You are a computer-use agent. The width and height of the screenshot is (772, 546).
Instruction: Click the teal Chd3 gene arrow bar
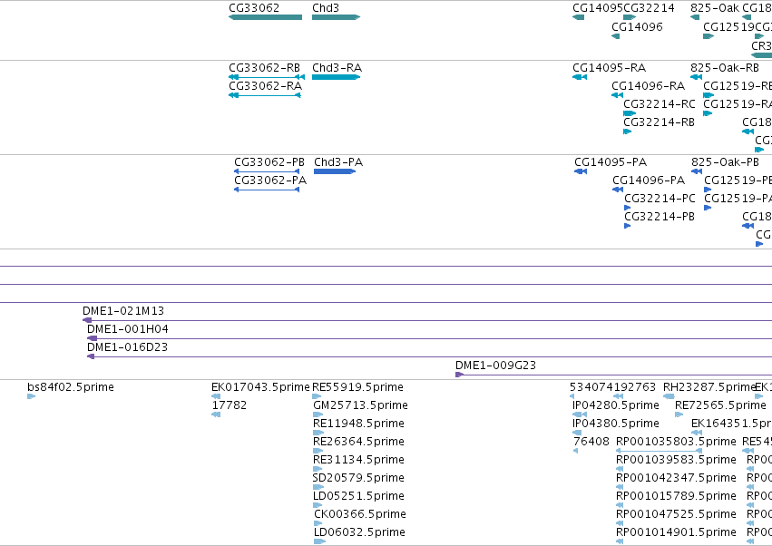(x=337, y=17)
